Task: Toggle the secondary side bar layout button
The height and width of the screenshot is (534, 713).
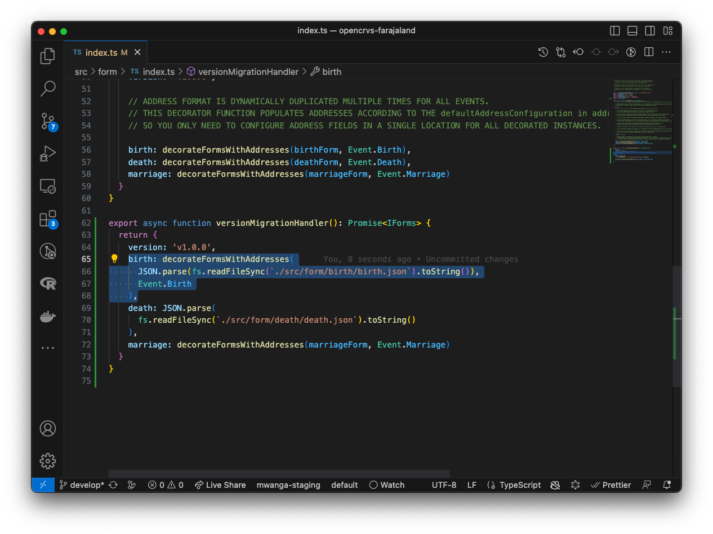Action: coord(650,30)
